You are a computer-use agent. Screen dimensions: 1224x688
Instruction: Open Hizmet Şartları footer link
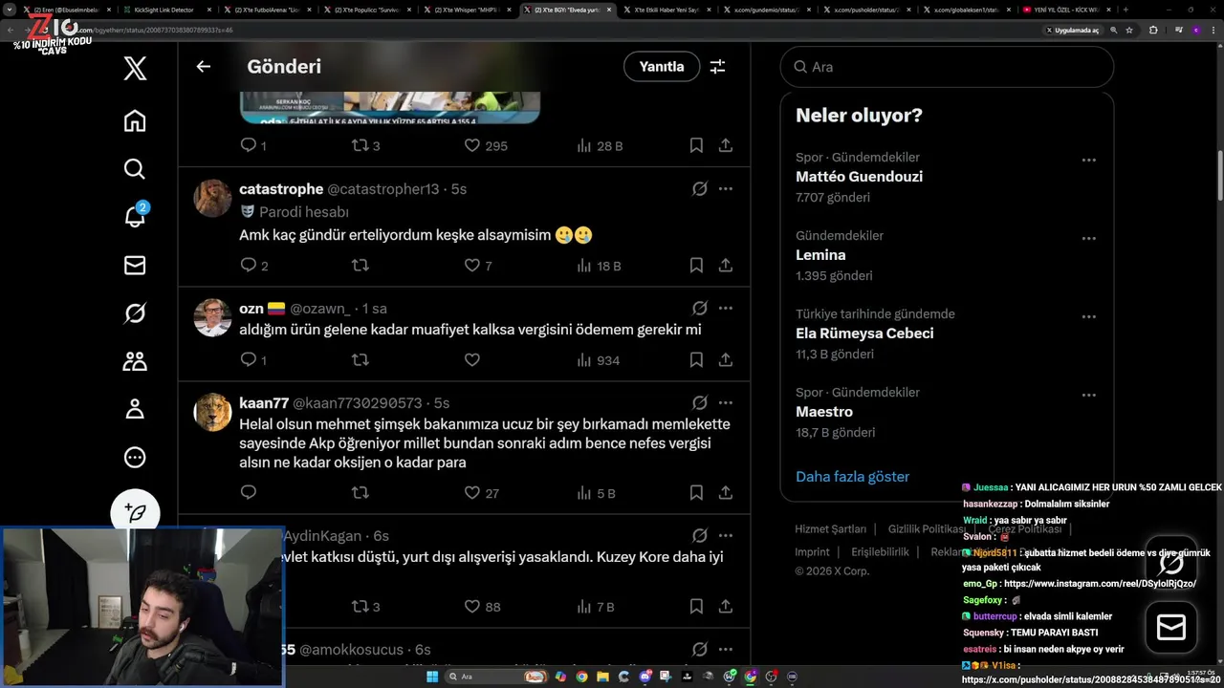[830, 528]
